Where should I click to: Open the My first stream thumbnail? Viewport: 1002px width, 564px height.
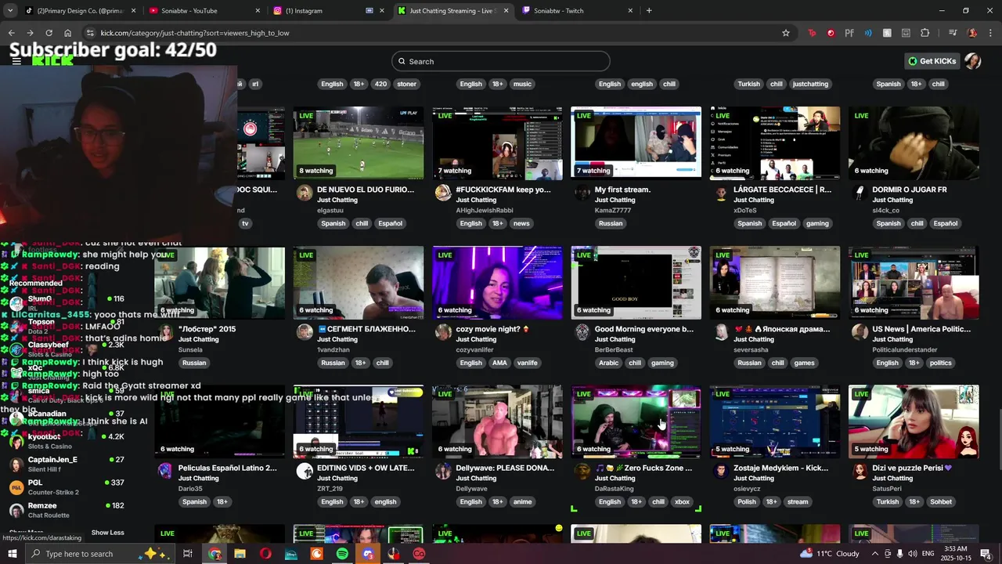click(636, 143)
